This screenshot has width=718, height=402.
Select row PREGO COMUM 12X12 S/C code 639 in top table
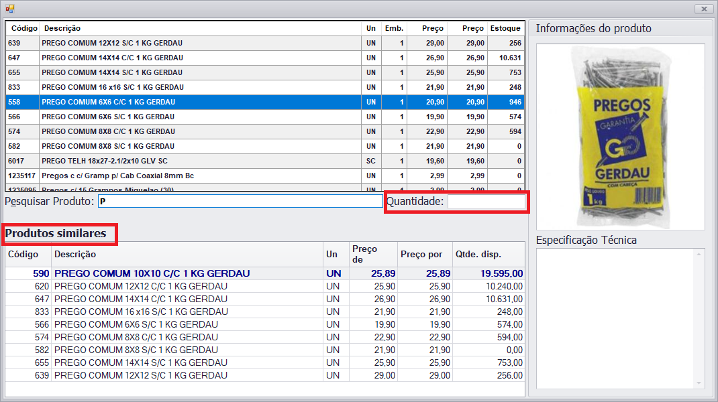(264, 43)
